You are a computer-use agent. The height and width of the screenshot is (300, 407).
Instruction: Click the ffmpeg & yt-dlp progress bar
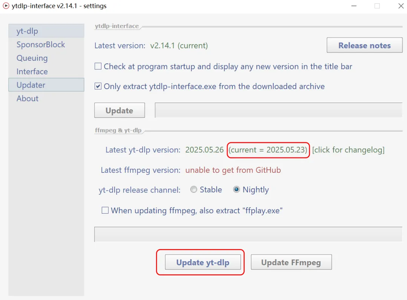pyautogui.click(x=248, y=234)
